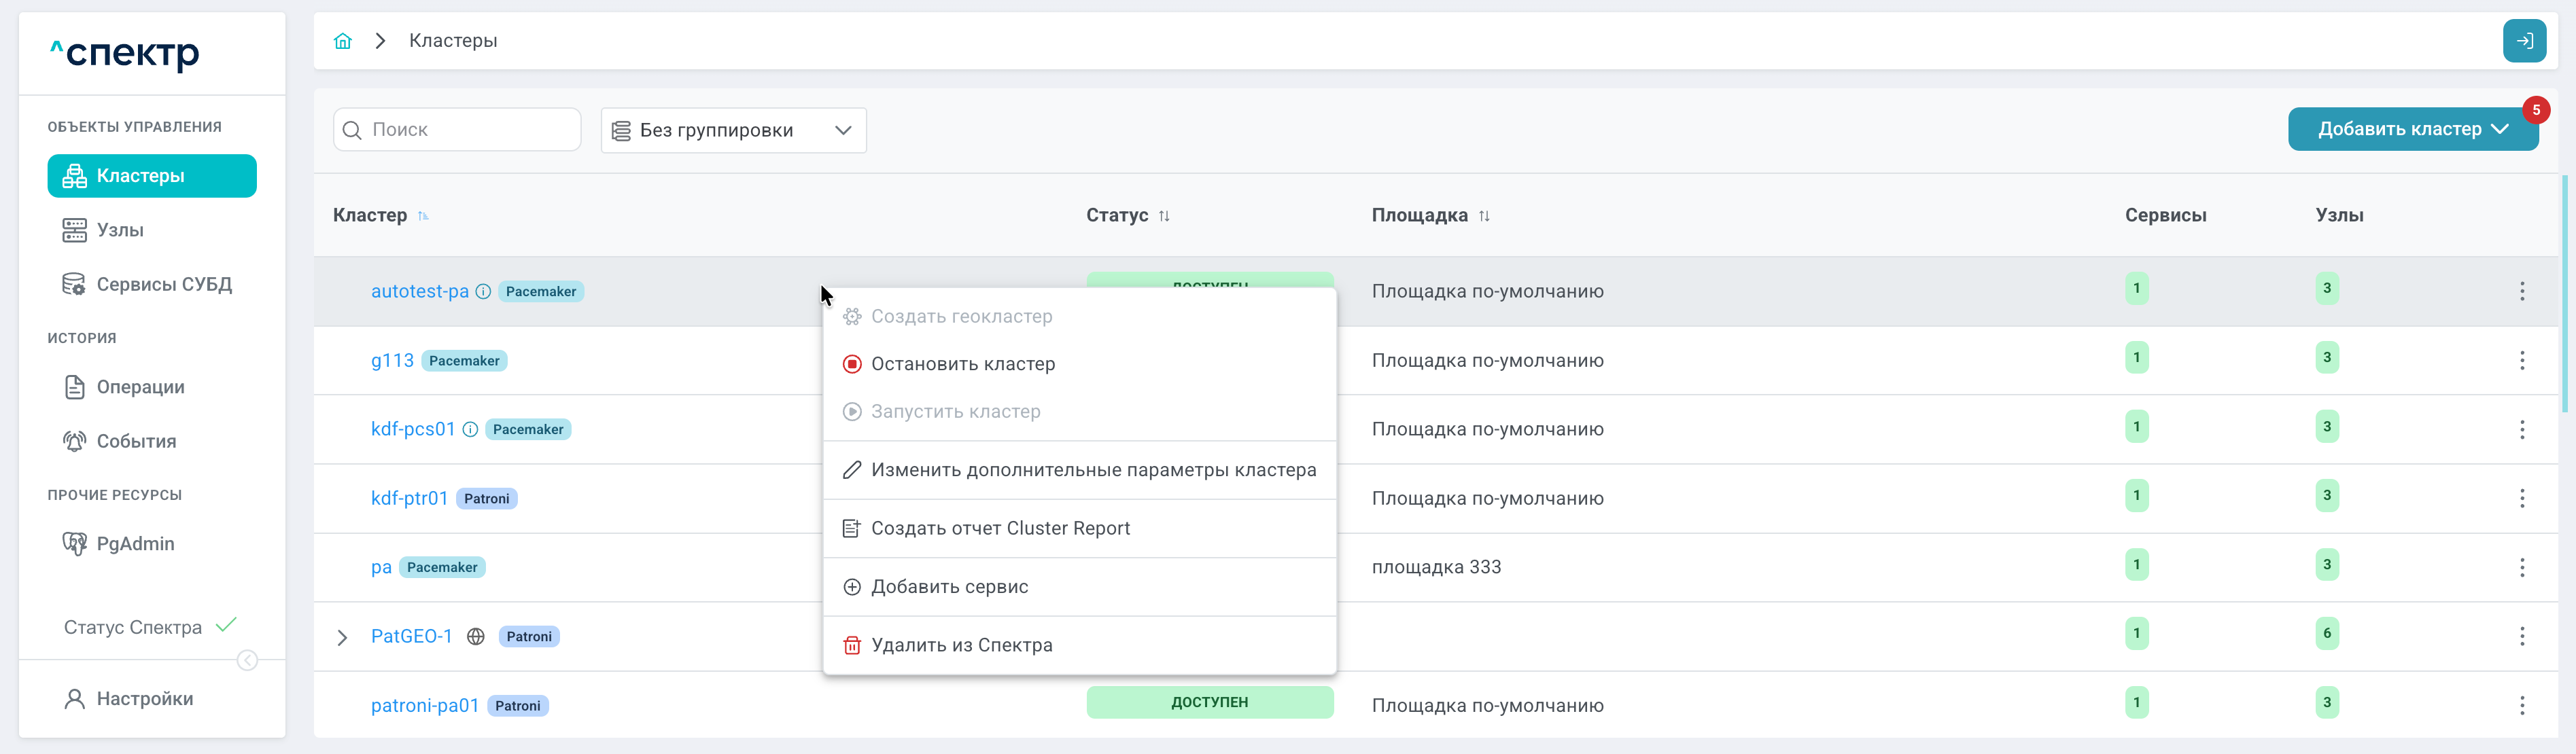This screenshot has width=2576, height=754.
Task: Collapse the sidebar with the round arrow
Action: 247,660
